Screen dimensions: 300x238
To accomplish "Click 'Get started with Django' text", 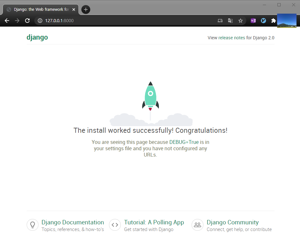I will [x=149, y=229].
